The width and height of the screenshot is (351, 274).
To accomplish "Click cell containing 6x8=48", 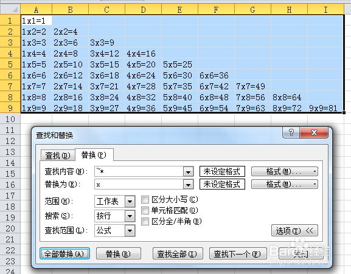I will [216, 97].
